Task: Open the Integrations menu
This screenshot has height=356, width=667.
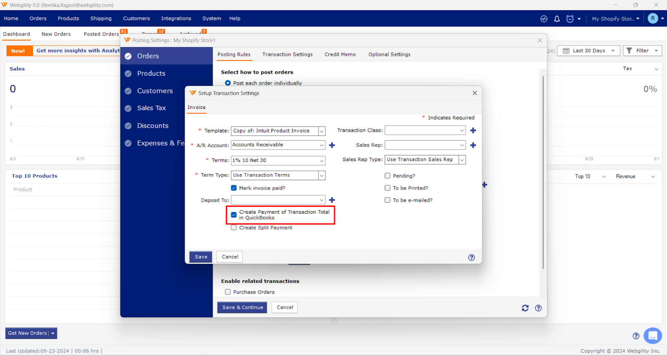Action: pos(176,18)
